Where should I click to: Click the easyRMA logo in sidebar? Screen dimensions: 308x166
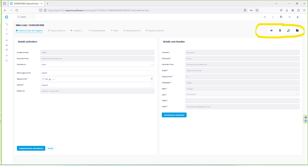click(6, 17)
